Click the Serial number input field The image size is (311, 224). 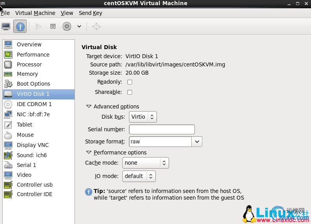(x=162, y=130)
